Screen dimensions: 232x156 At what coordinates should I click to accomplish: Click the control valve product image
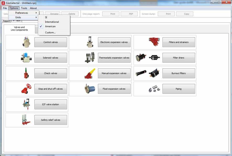[x=26, y=42]
